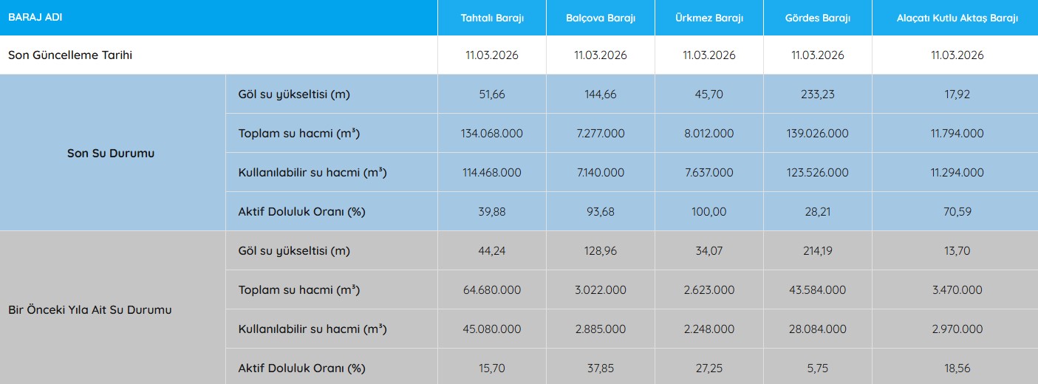Screen dimensions: 1038x384
Task: Select the Son Su Durumu section label
Action: click(111, 154)
